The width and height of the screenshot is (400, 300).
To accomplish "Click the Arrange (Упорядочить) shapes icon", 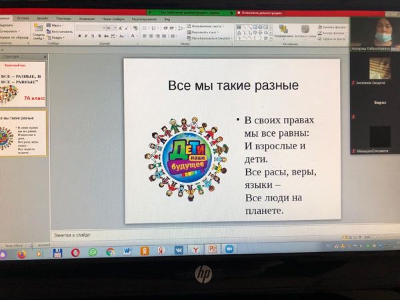I will click(283, 31).
